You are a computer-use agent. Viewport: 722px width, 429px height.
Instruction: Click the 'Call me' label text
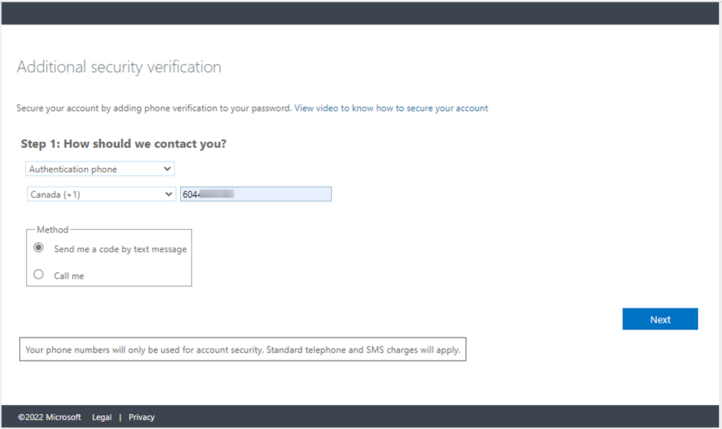coord(68,276)
